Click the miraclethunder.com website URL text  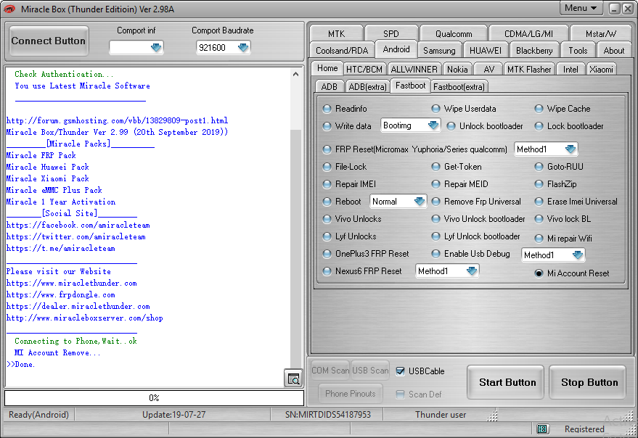pos(72,283)
